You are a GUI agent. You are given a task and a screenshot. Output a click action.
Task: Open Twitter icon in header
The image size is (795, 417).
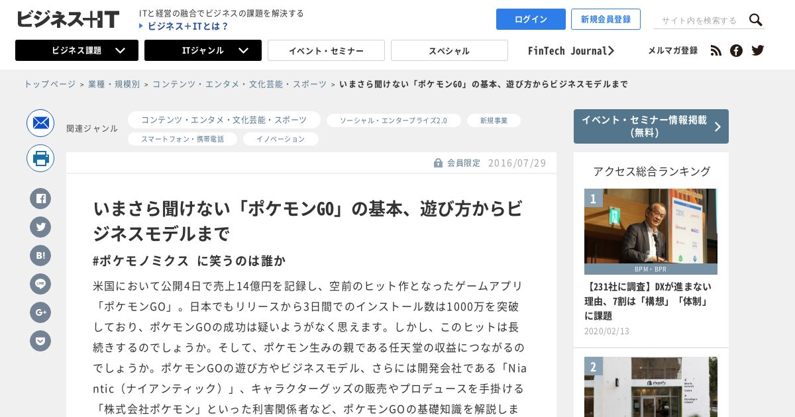coord(758,50)
